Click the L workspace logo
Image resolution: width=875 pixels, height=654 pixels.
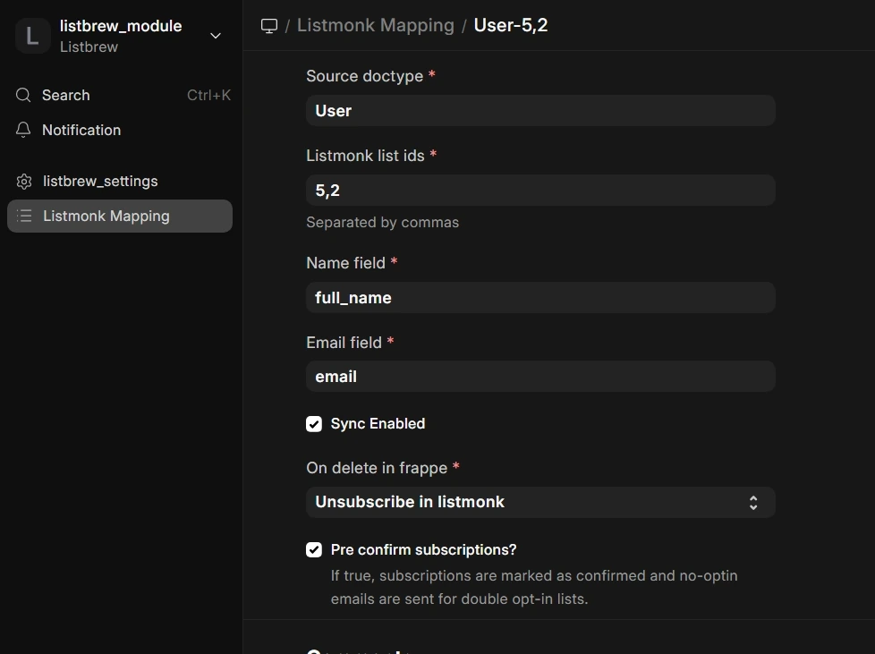click(32, 36)
